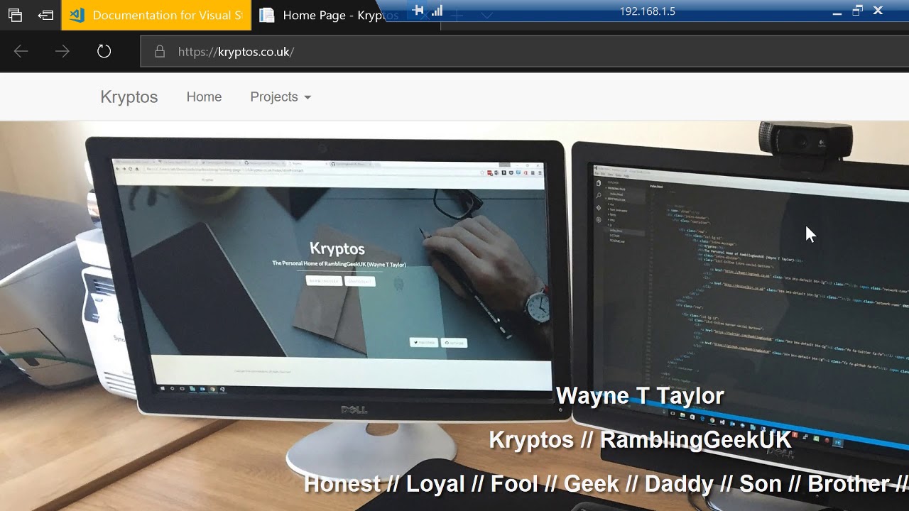Go forward with the browser forward arrow

62,51
